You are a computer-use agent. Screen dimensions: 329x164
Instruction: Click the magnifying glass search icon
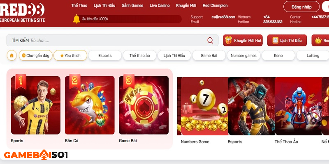210,40
